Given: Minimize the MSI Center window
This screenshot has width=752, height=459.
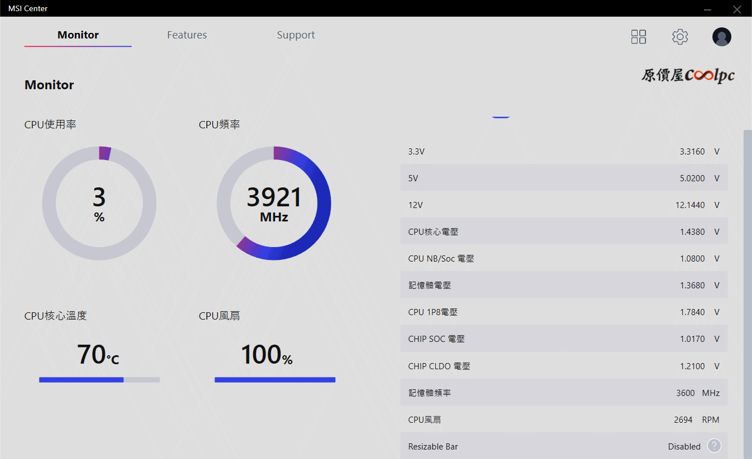Looking at the screenshot, I should point(707,9).
